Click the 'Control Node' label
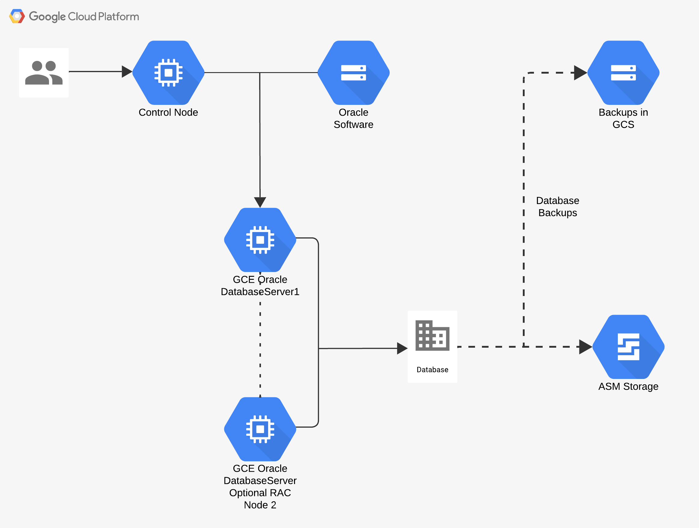Screen dimensions: 699x528 pos(168,112)
